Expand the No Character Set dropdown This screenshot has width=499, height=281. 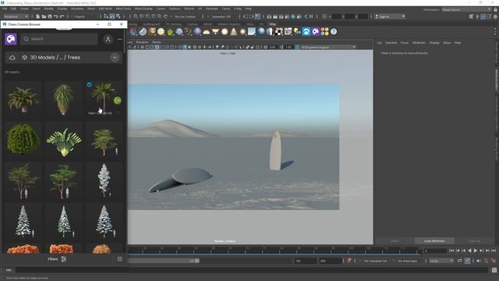coord(376,261)
